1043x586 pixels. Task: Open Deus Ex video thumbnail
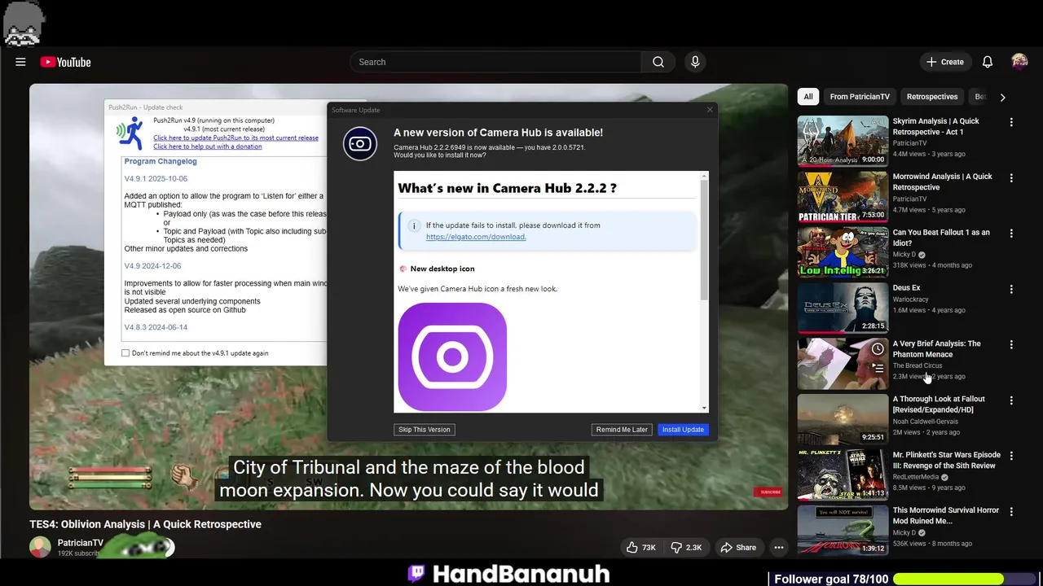843,308
